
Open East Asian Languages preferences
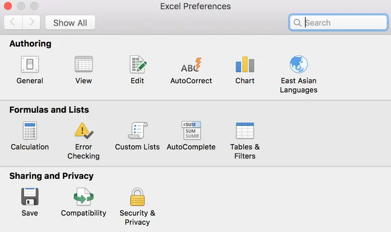[x=298, y=65]
